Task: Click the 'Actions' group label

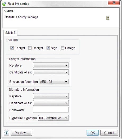Action: click(13, 40)
